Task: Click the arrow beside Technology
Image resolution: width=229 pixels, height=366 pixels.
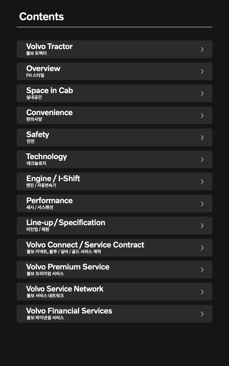Action: pos(202,159)
